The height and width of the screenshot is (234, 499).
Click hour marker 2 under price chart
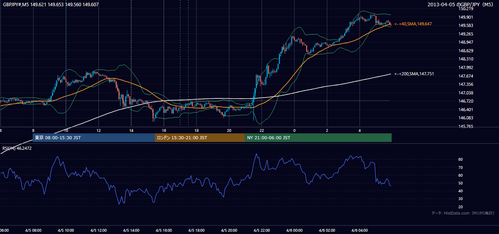(x=327, y=131)
